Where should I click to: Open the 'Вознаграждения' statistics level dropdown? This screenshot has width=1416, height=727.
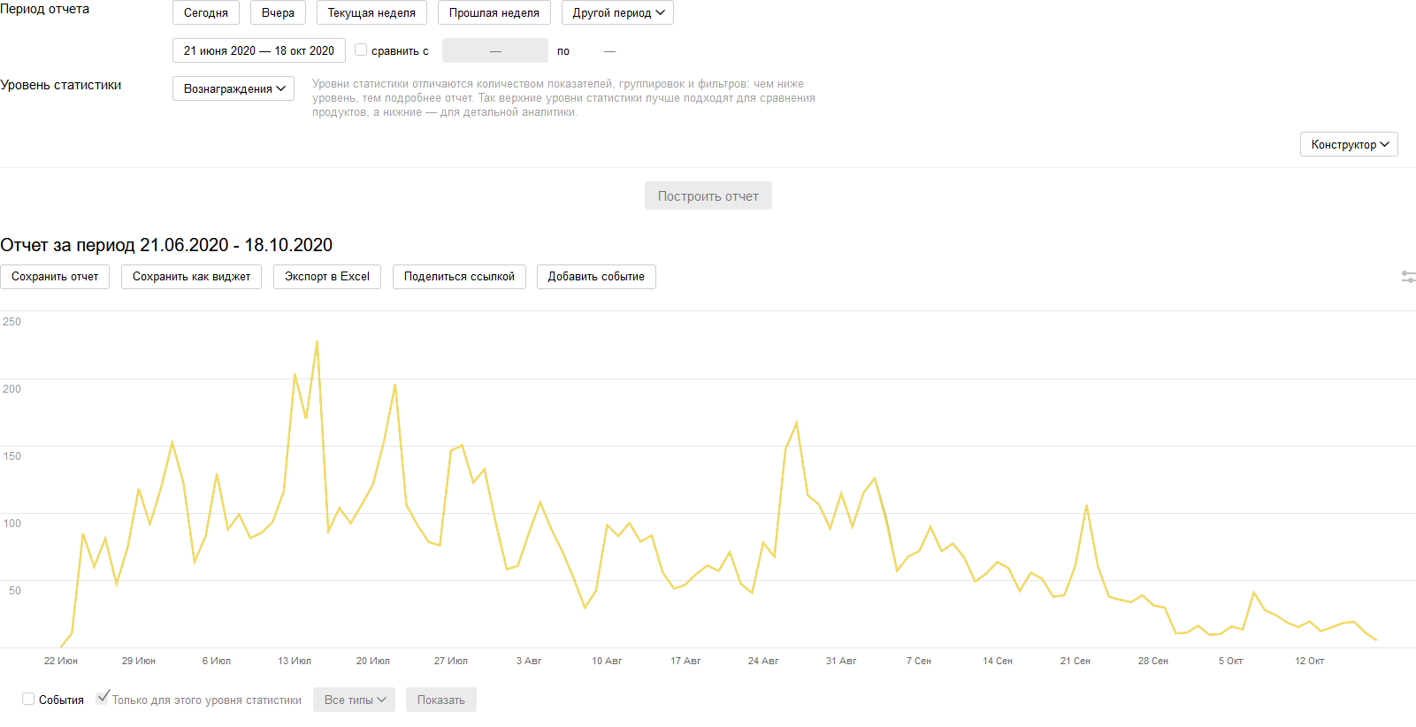233,88
